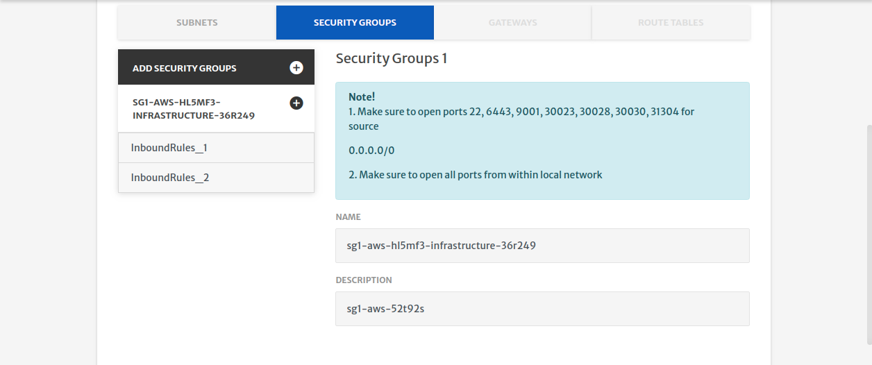Click the DESCRIPTION field label
Viewport: 872px width, 365px height.
pos(364,280)
